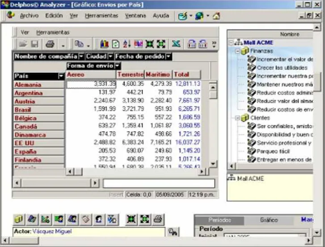This screenshot has width=325, height=247.
Task: Click the A-Z sort icon
Action: pos(127,44)
